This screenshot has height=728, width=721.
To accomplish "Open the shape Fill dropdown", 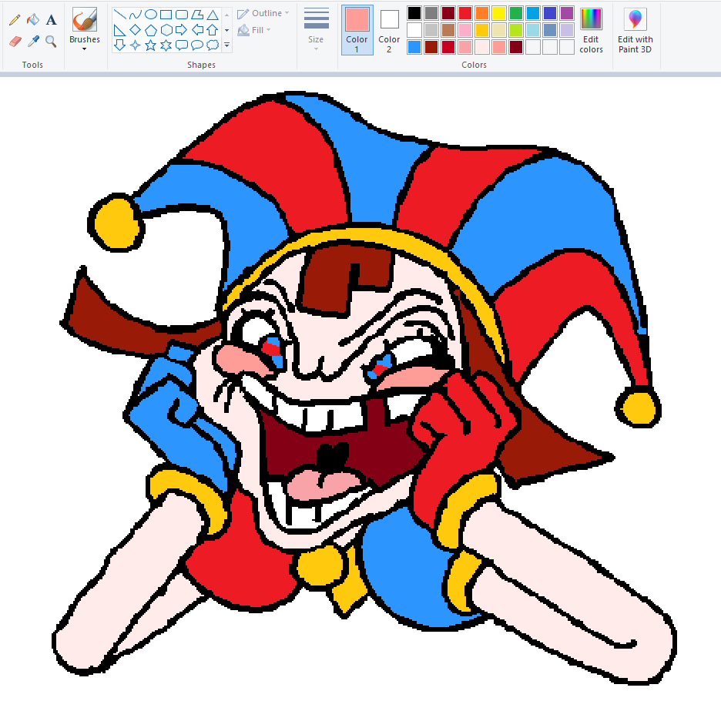I will (x=254, y=30).
